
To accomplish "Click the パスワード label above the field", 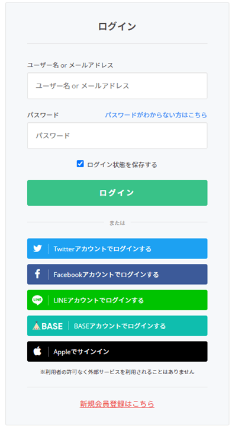I will click(x=43, y=115).
